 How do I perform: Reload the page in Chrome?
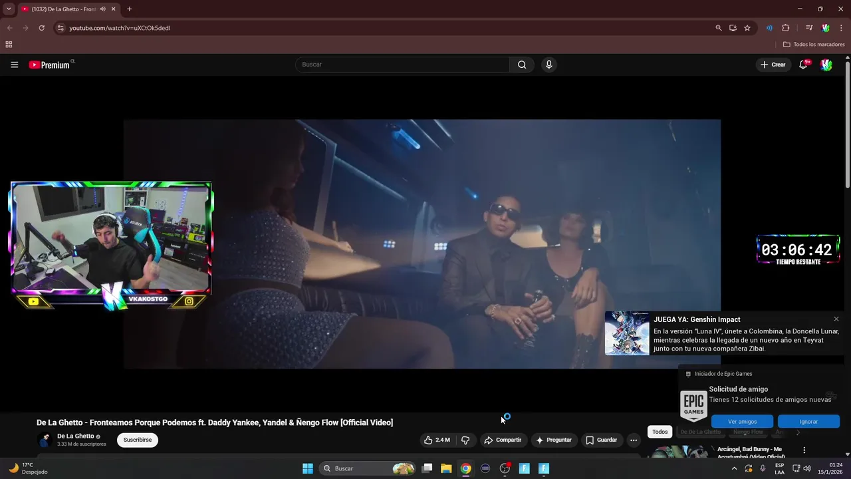tap(41, 28)
